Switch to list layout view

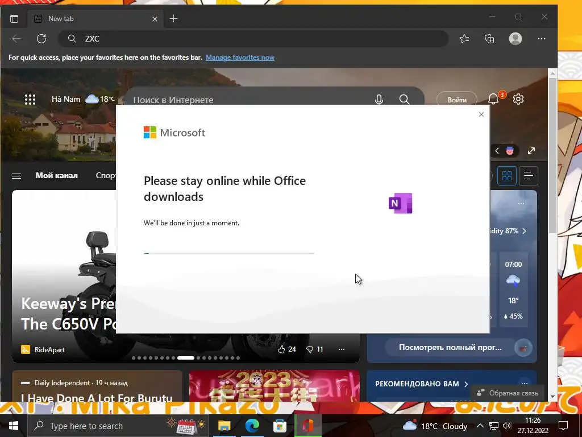(x=528, y=175)
